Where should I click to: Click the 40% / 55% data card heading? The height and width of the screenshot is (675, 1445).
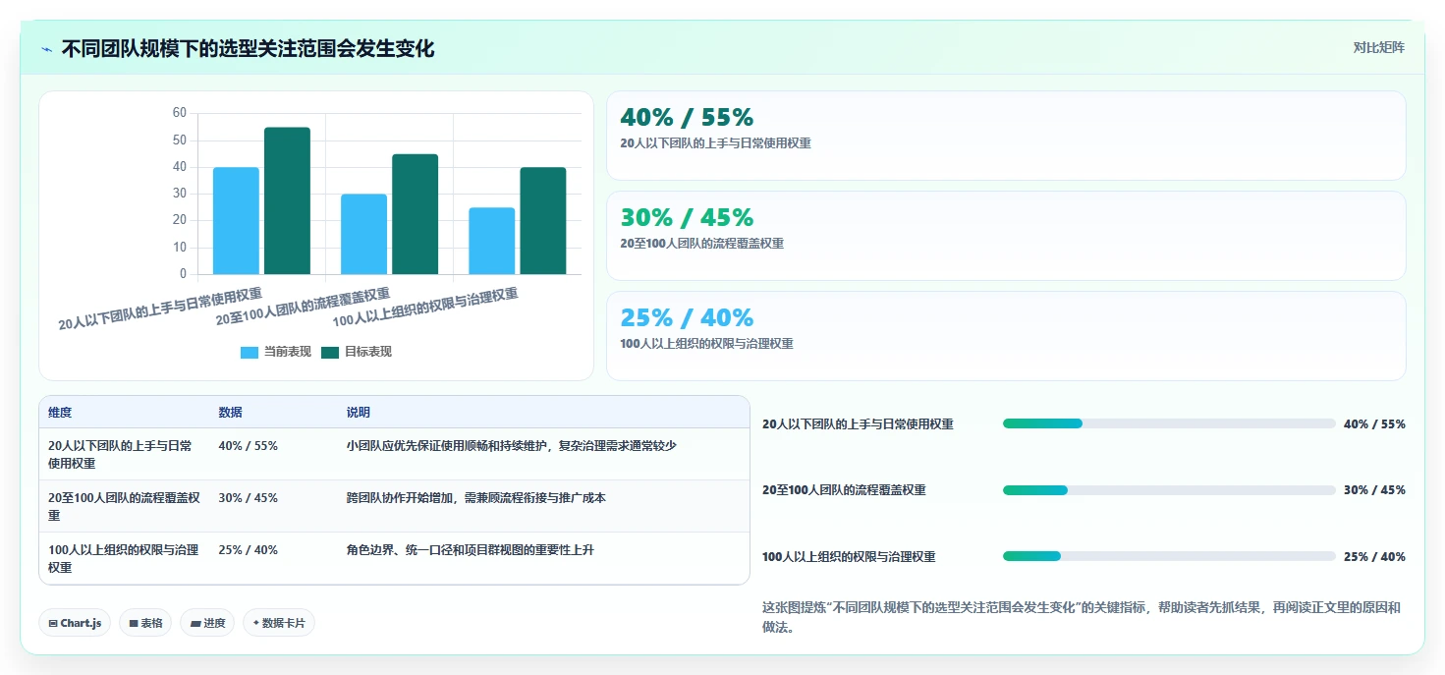click(687, 118)
